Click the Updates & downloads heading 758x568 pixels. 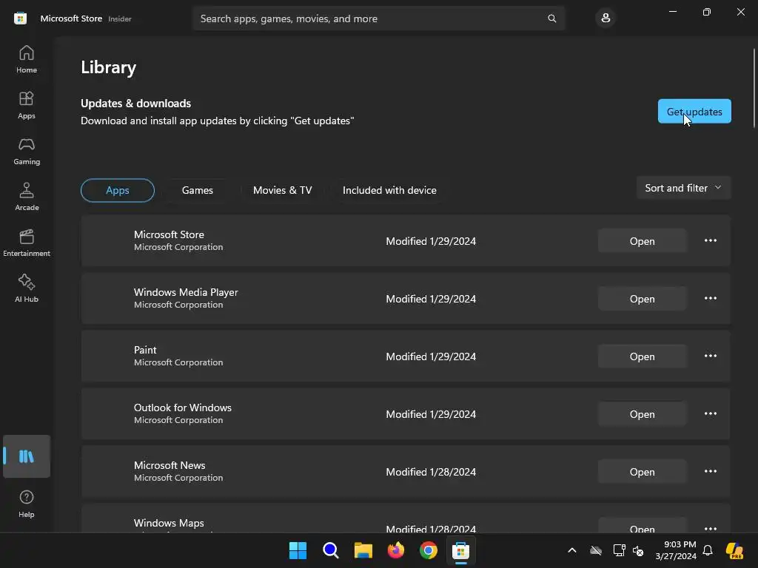coord(136,104)
